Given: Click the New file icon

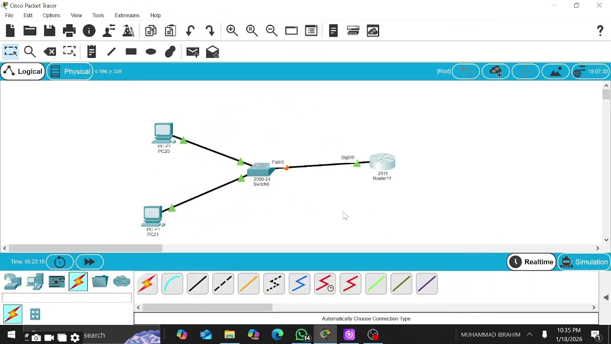Looking at the screenshot, I should pyautogui.click(x=10, y=31).
